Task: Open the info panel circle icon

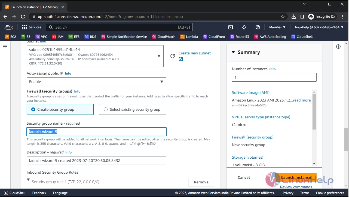Action: [x=338, y=47]
